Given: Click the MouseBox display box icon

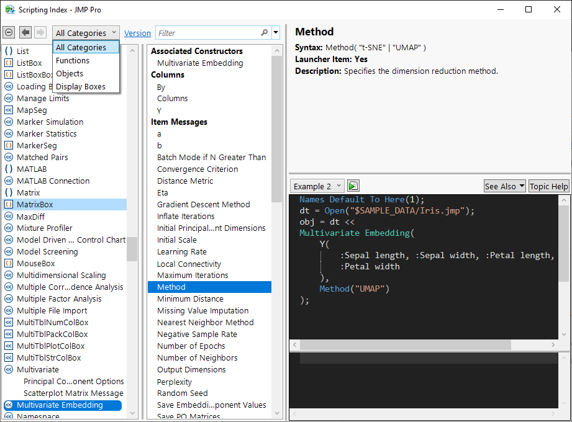Looking at the screenshot, I should click(x=9, y=263).
